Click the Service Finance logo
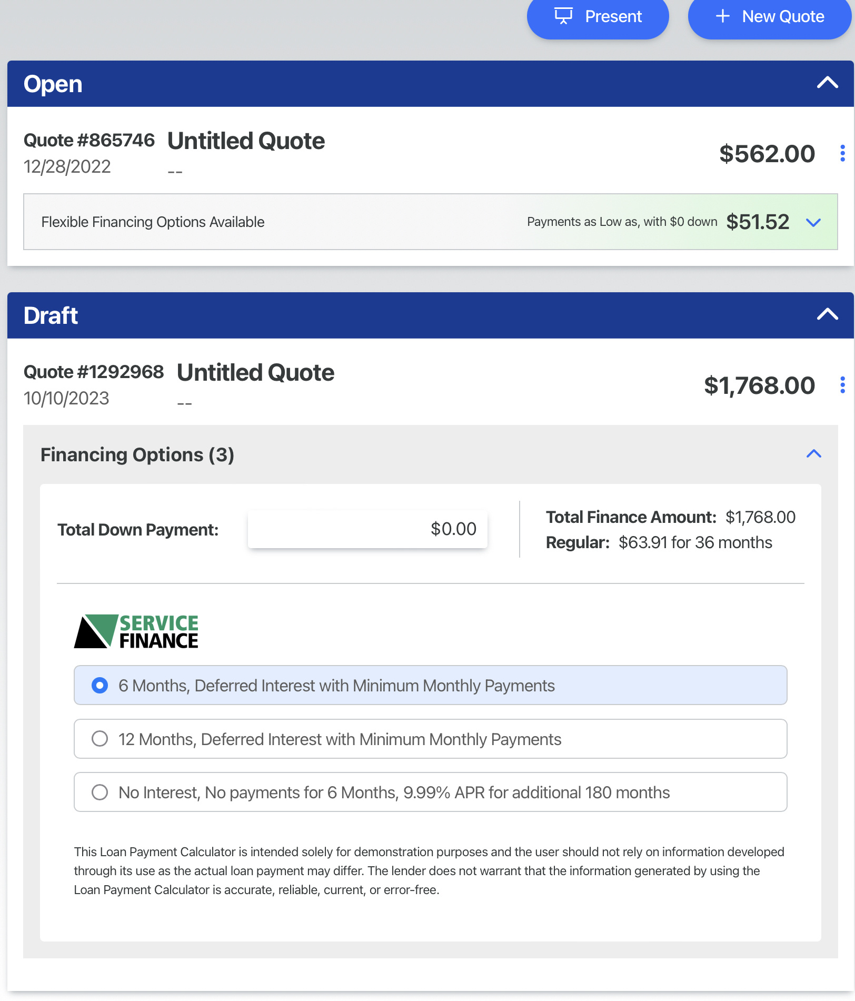Image resolution: width=855 pixels, height=1001 pixels. point(136,631)
